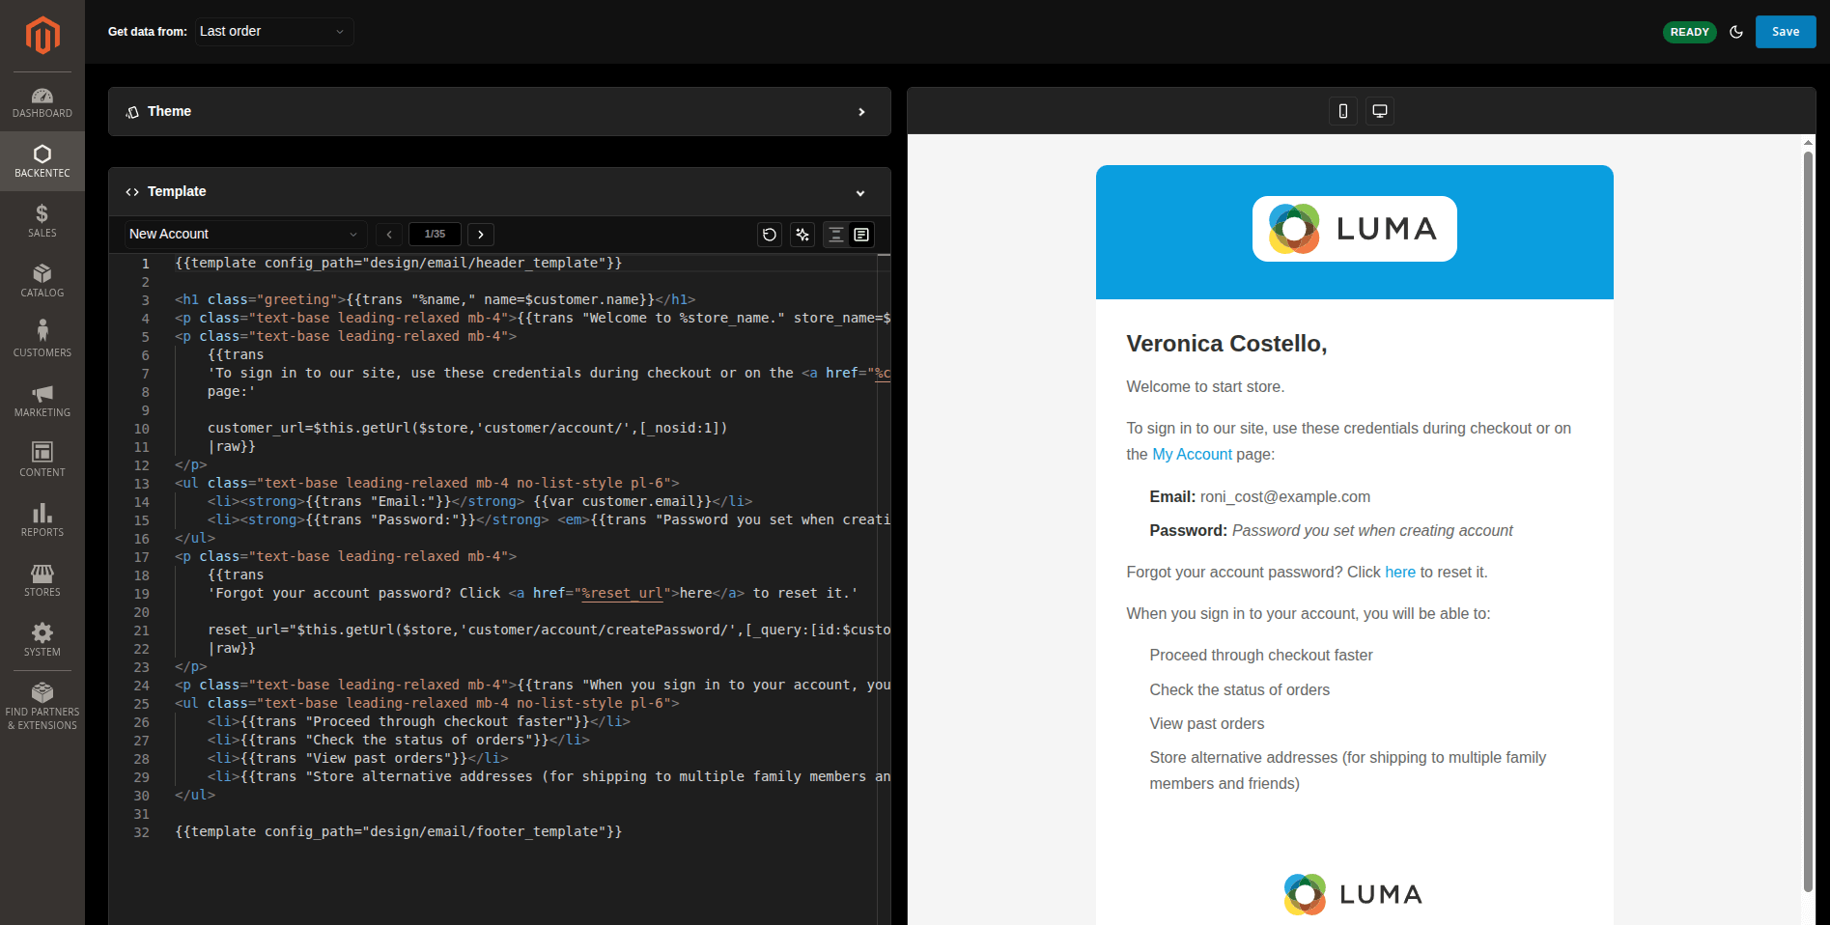1830x925 pixels.
Task: Open the New Account template dropdown
Action: [241, 234]
